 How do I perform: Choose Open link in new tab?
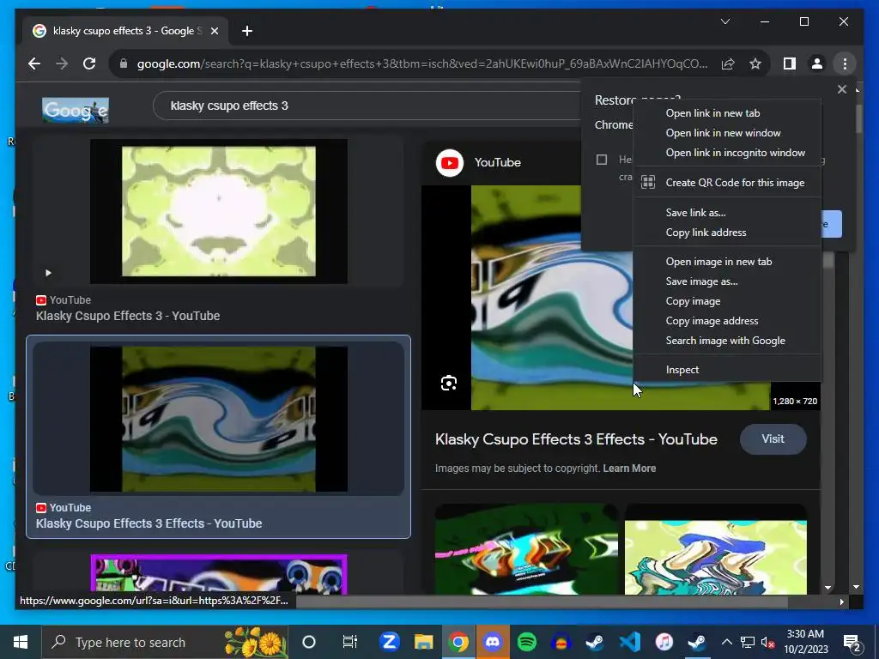pyautogui.click(x=727, y=113)
